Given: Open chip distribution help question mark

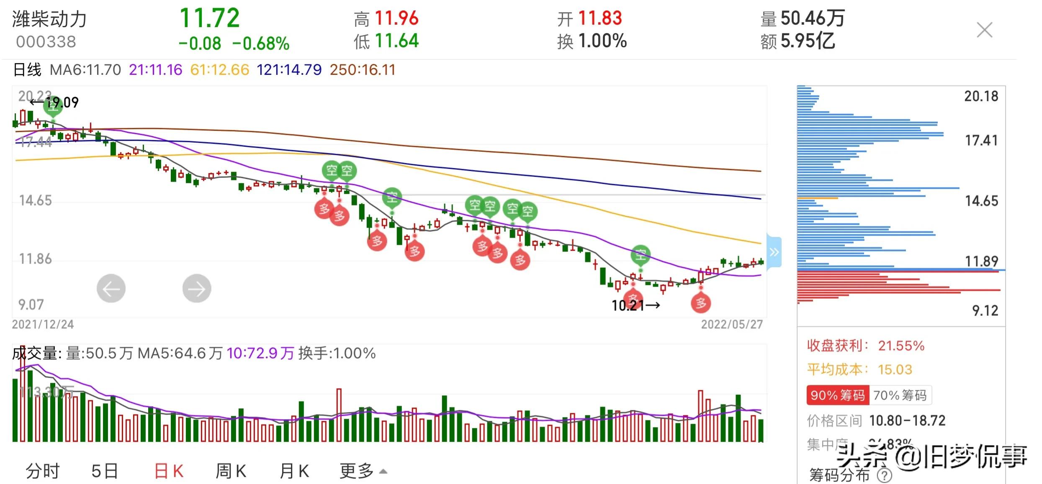Looking at the screenshot, I should 884,476.
